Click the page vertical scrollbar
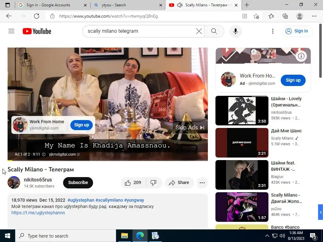The width and height of the screenshot is (323, 242). click(320, 51)
